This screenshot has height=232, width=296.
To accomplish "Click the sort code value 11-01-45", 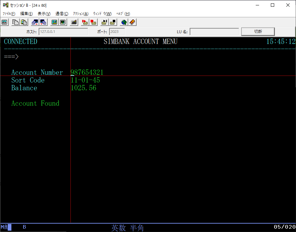I will tap(85, 80).
